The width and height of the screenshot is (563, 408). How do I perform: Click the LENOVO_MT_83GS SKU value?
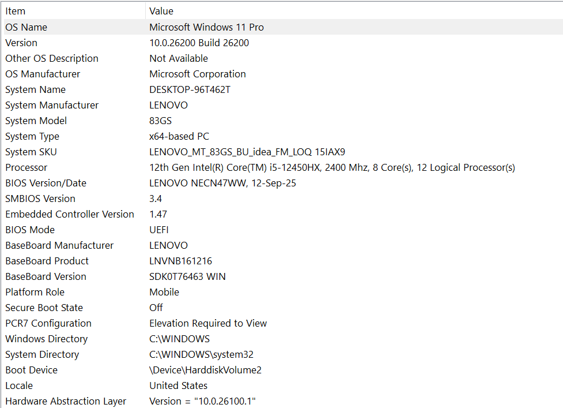click(x=247, y=152)
